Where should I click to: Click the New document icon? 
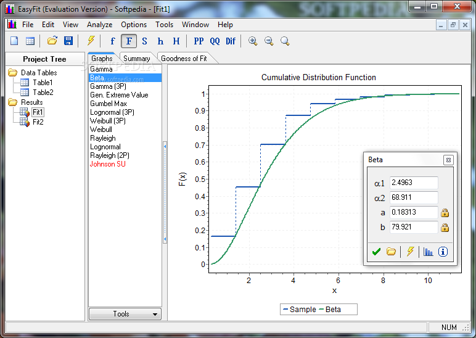pyautogui.click(x=14, y=41)
